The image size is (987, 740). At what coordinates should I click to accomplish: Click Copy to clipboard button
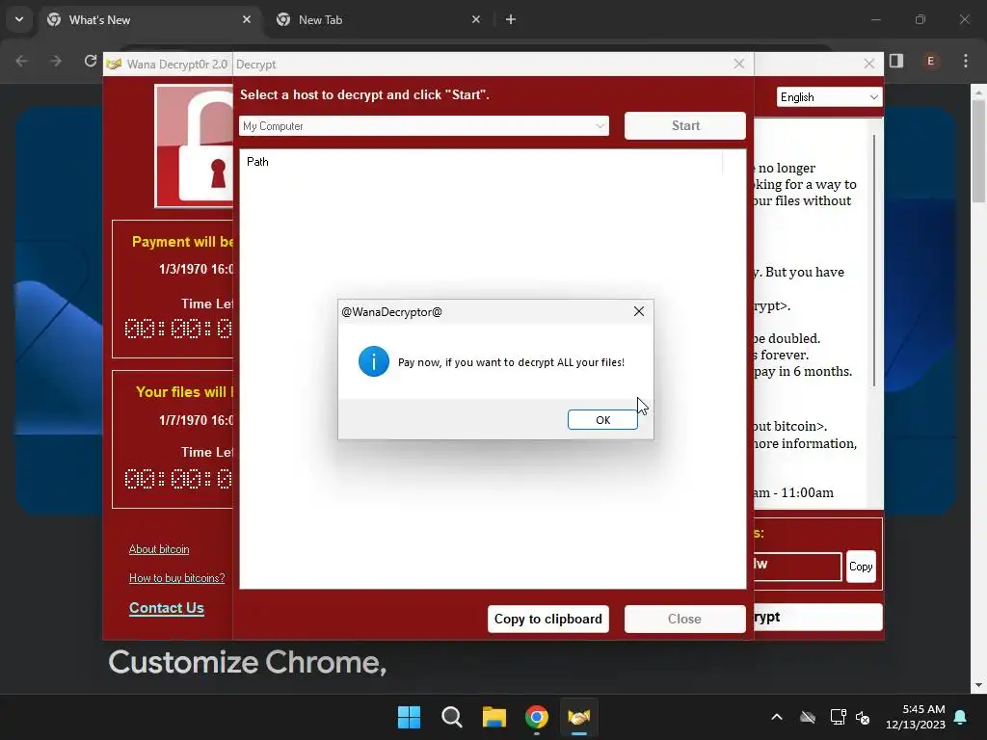[547, 619]
